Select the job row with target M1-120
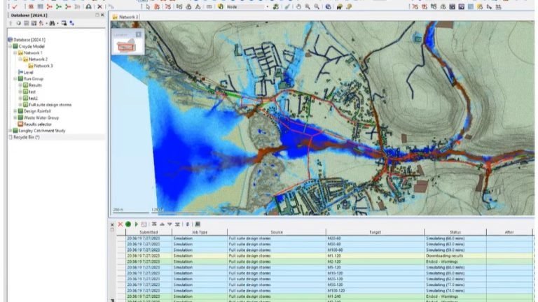Screen dimensions: 538x302 point(325,256)
